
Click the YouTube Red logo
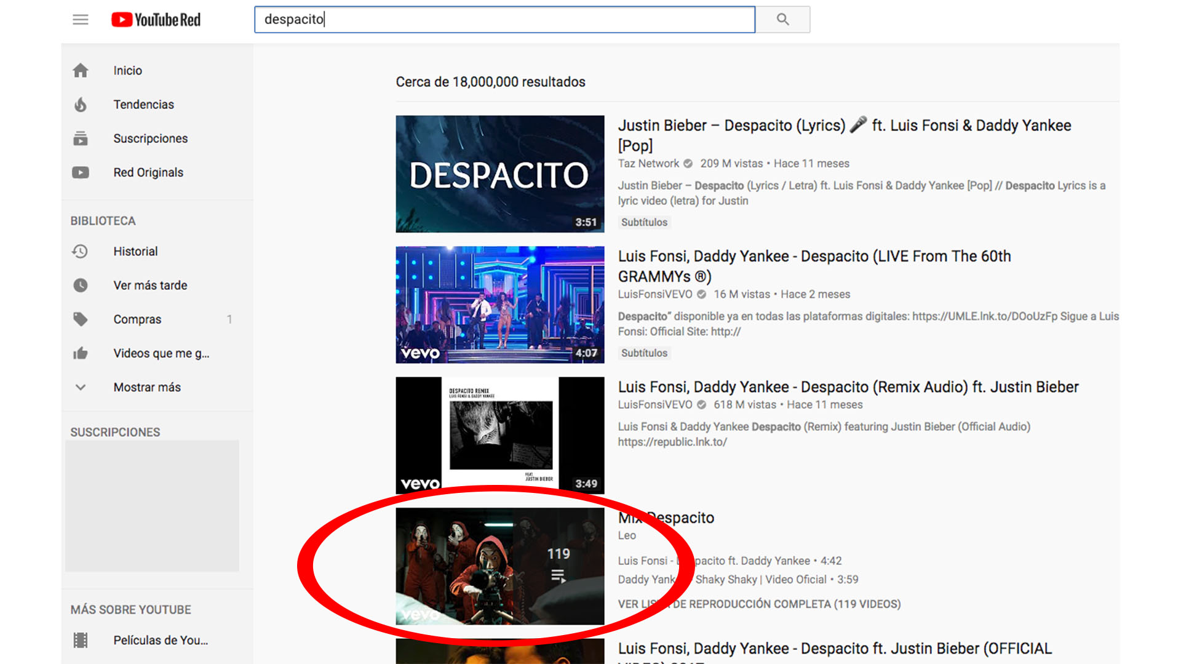point(156,20)
